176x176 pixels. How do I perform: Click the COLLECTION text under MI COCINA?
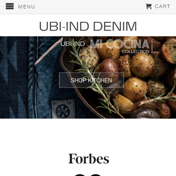pos(136,51)
